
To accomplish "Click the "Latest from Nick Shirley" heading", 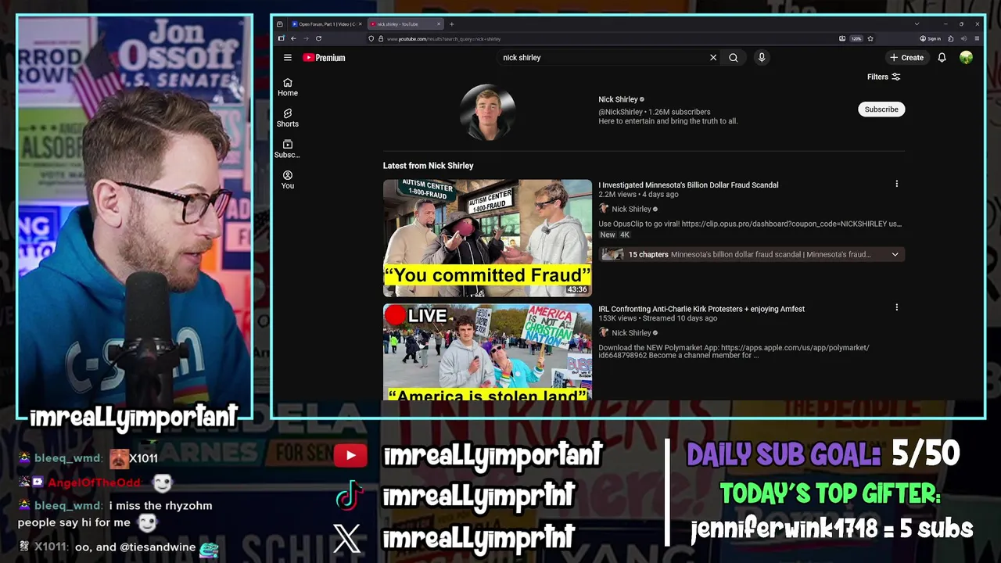I will pyautogui.click(x=428, y=166).
